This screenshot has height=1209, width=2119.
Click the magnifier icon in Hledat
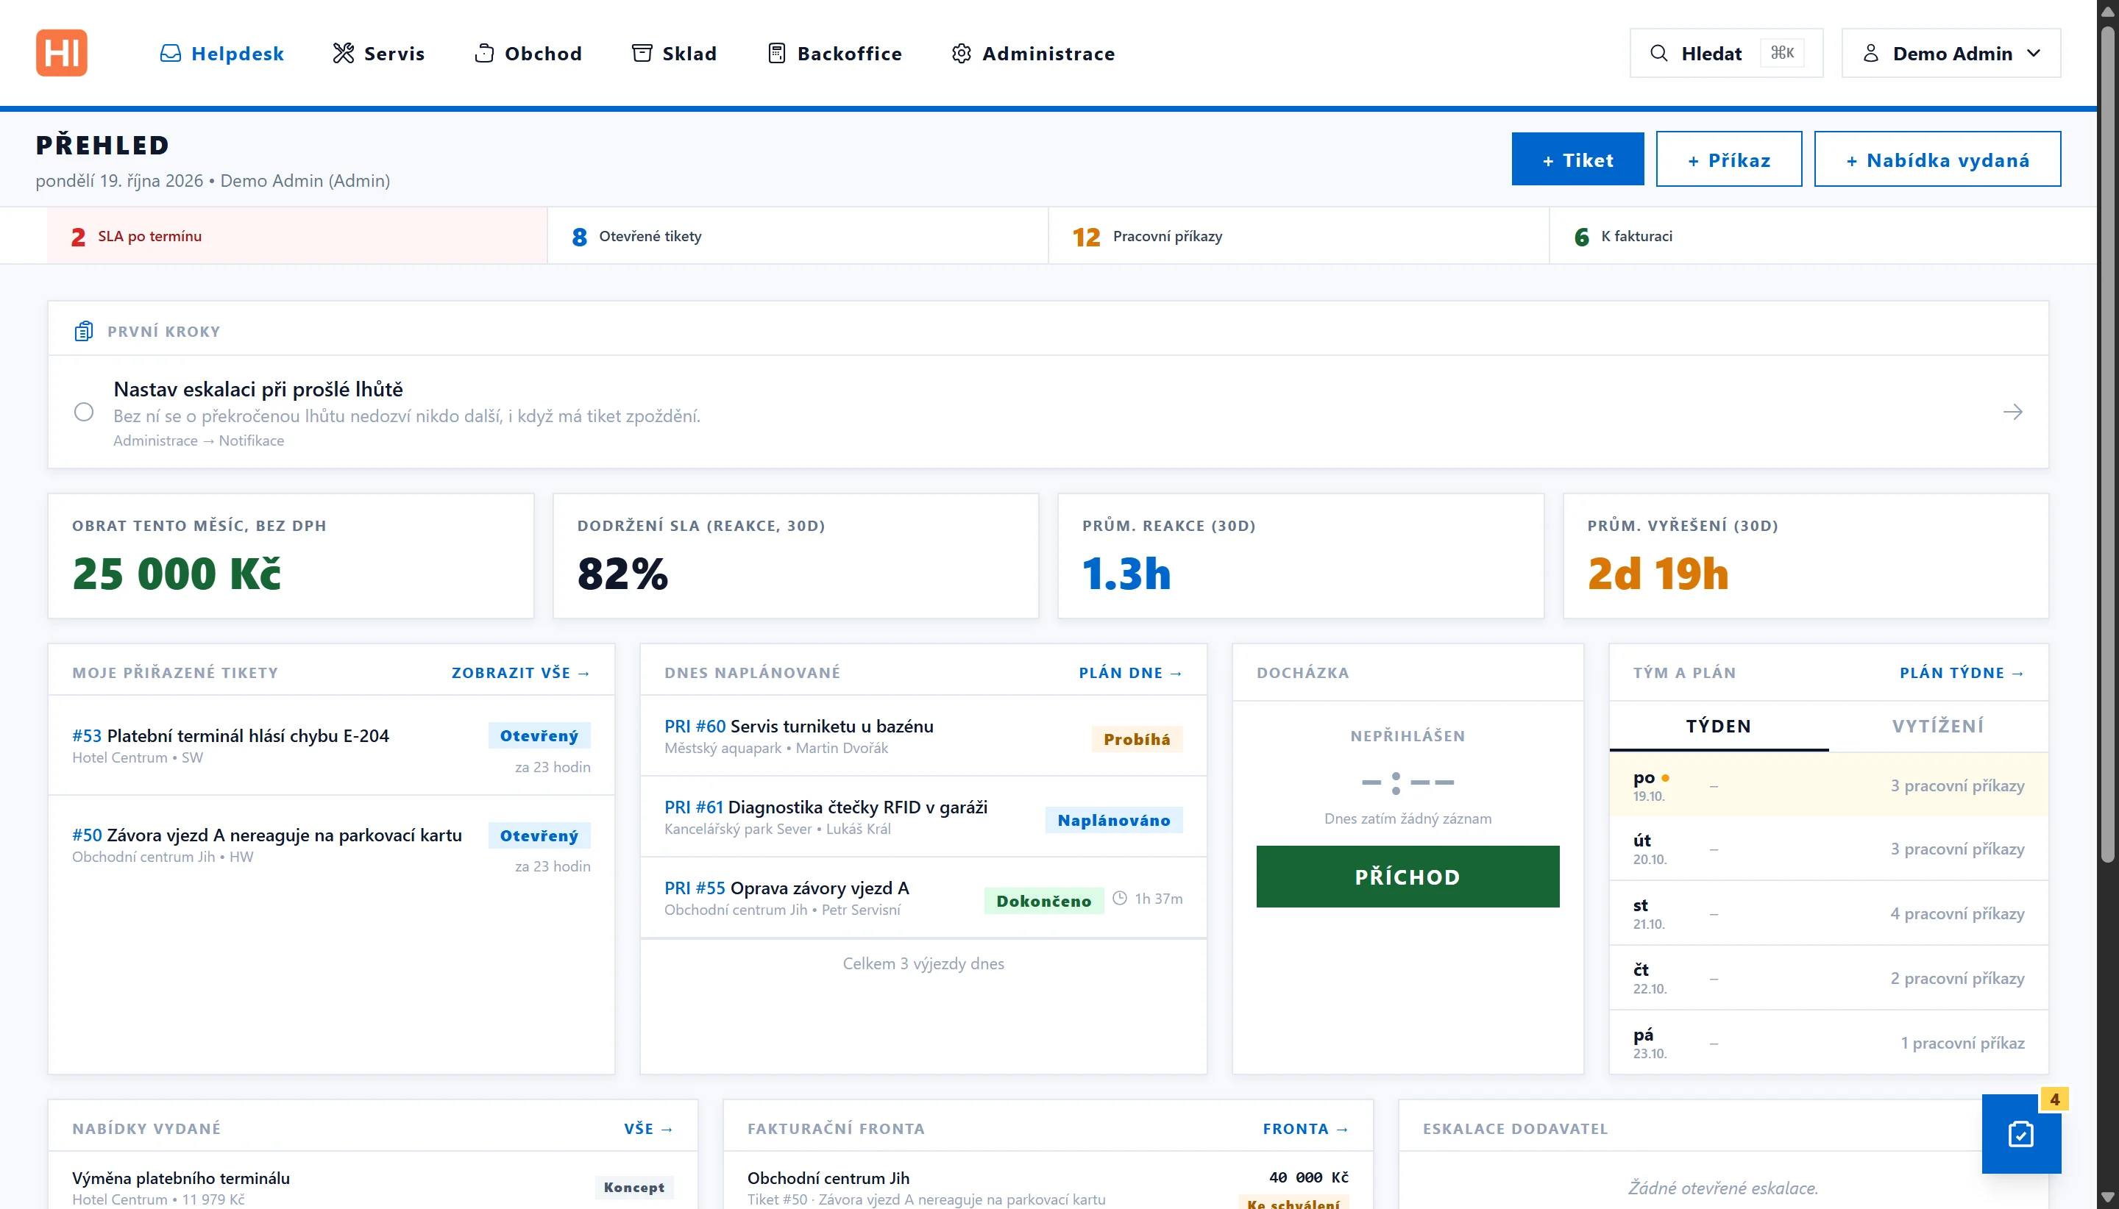coord(1658,53)
